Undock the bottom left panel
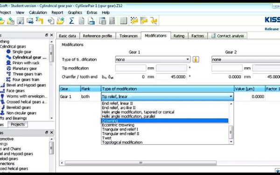Image resolution: width=280 pixels, height=175 pixels. (47, 133)
